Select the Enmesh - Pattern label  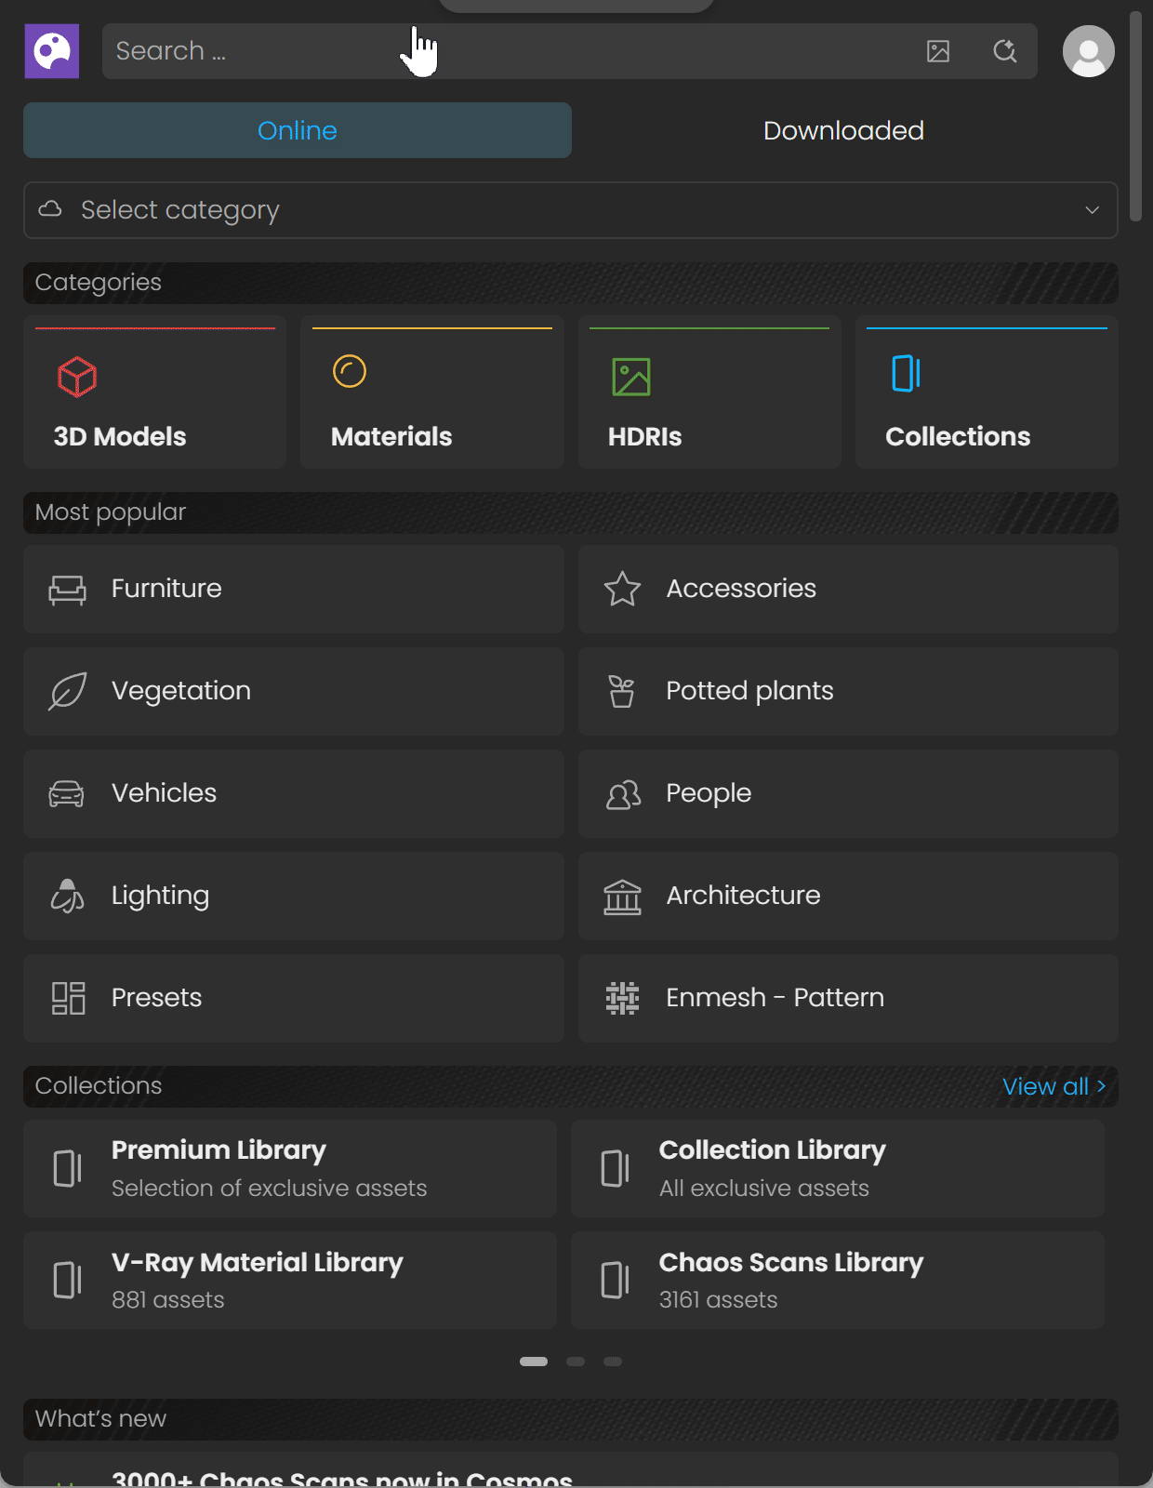[x=775, y=998]
